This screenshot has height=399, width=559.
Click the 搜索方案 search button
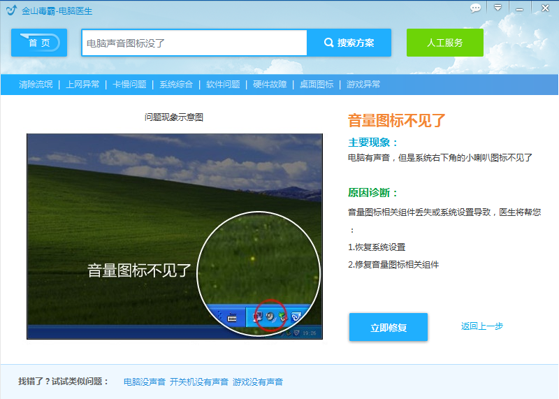click(349, 43)
